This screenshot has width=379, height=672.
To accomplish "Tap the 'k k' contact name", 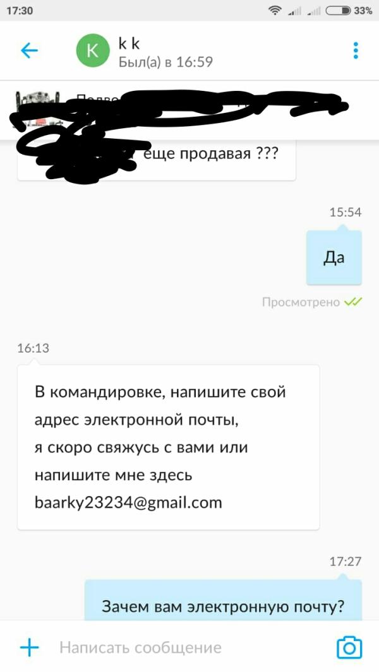I will [129, 44].
